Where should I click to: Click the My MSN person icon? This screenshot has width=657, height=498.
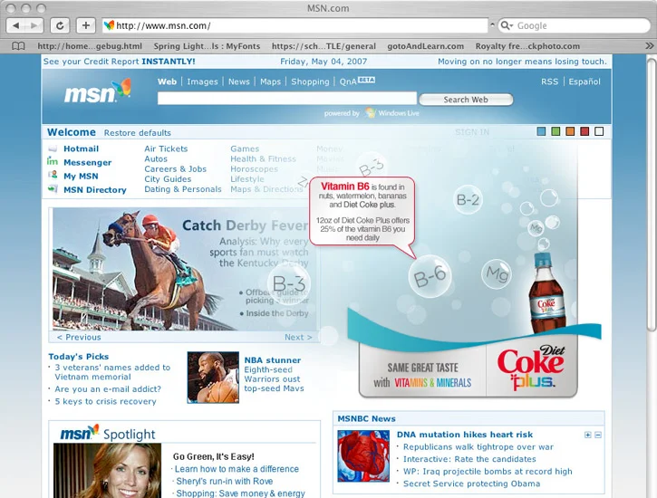tap(53, 175)
